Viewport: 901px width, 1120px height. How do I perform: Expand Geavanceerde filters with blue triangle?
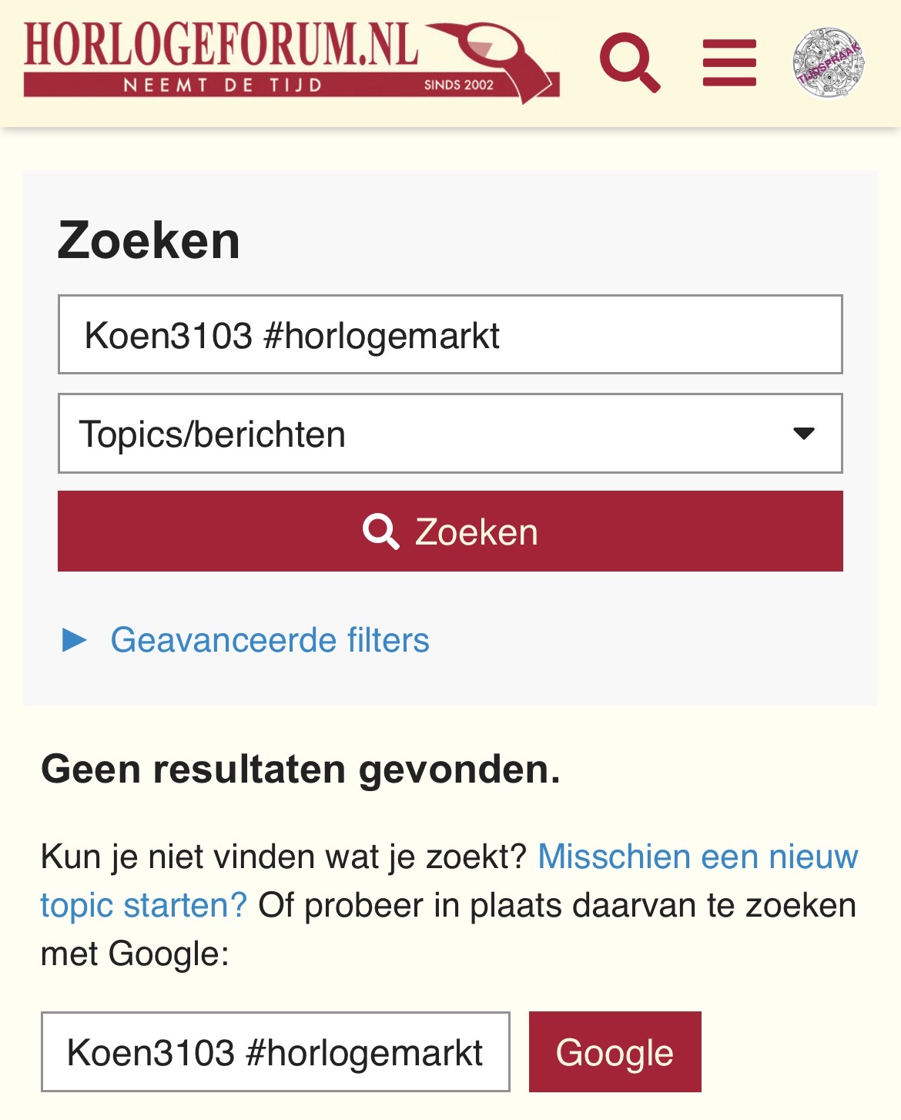[75, 640]
